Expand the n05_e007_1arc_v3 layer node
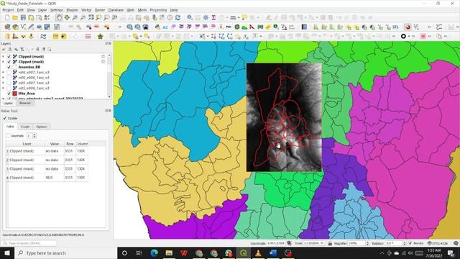The width and height of the screenshot is (460, 259). coord(3,83)
